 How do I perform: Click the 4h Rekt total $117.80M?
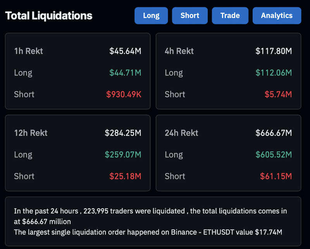pos(274,51)
